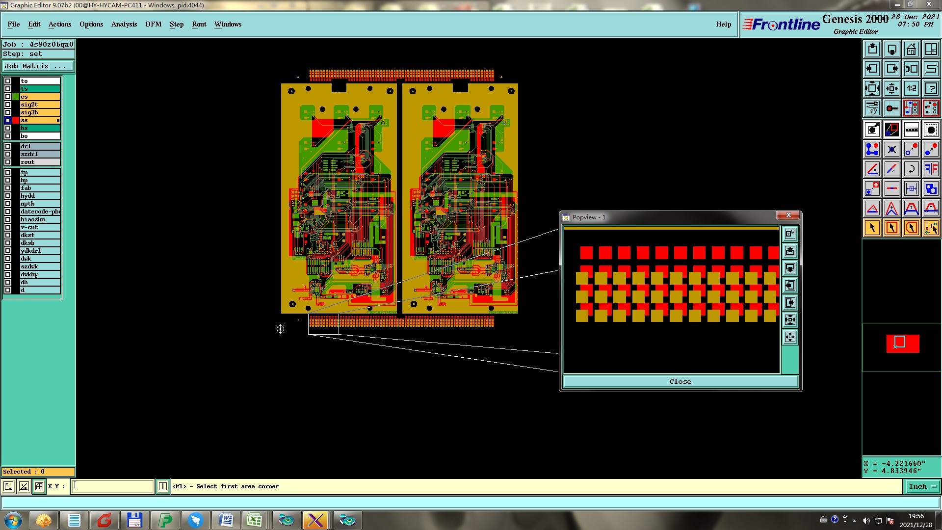
Task: Select the rotate feature tool
Action: [x=911, y=169]
